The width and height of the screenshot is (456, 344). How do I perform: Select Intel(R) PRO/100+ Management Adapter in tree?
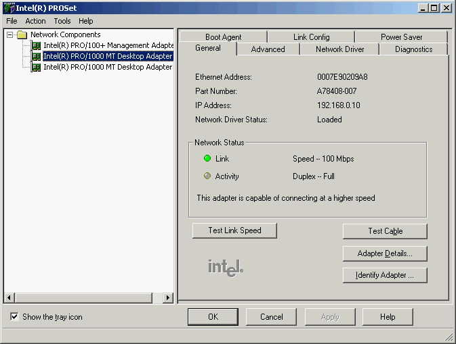click(108, 45)
